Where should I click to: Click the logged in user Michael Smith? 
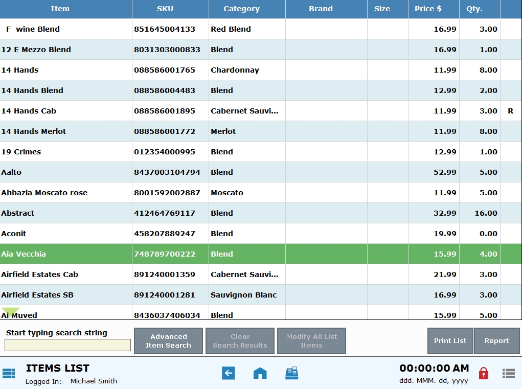pyautogui.click(x=94, y=381)
